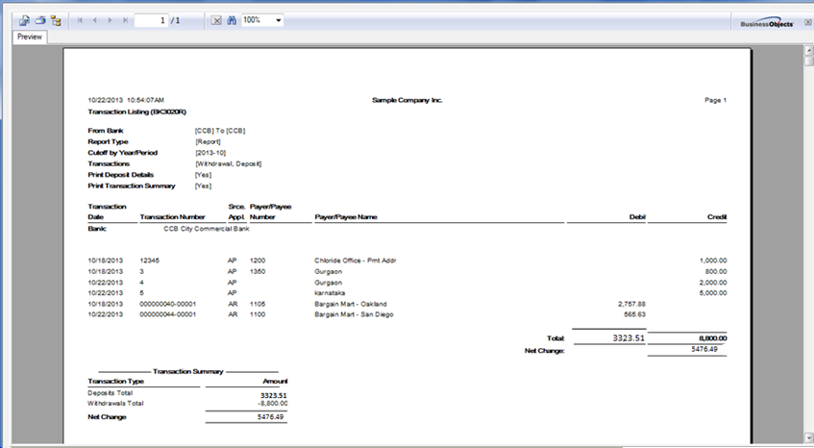Click the Withdrawals Total label
The image size is (814, 448).
115,404
